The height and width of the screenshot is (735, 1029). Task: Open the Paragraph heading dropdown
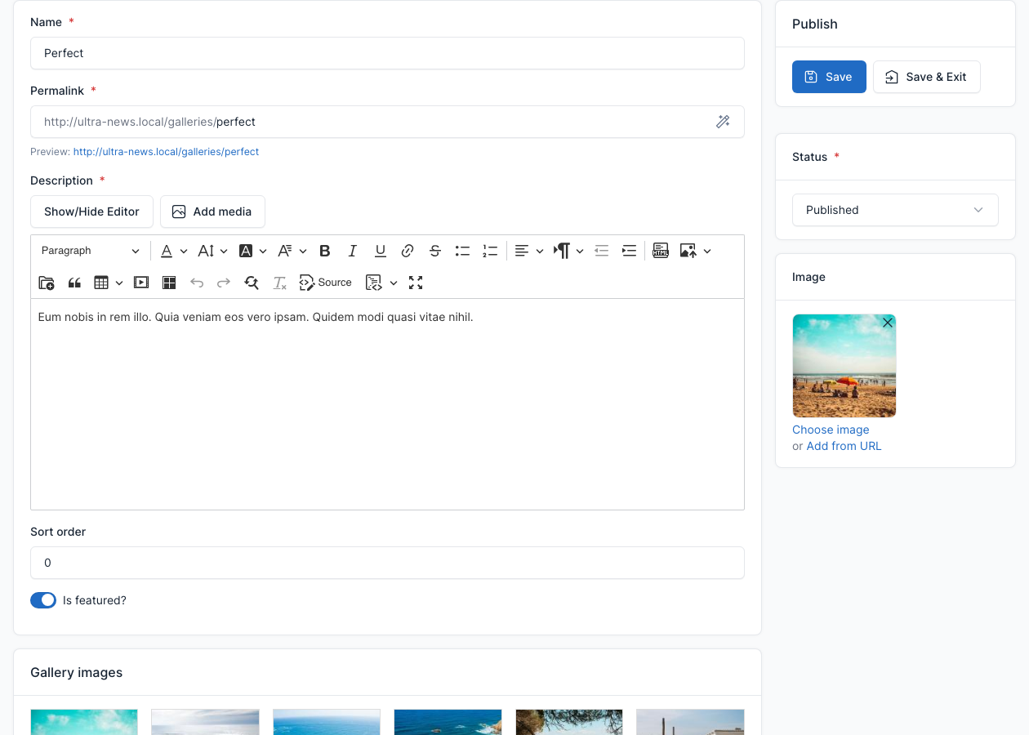91,251
